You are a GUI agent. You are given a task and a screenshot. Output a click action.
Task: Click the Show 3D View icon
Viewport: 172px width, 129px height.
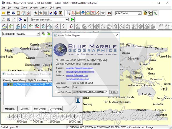[x=150, y=13]
